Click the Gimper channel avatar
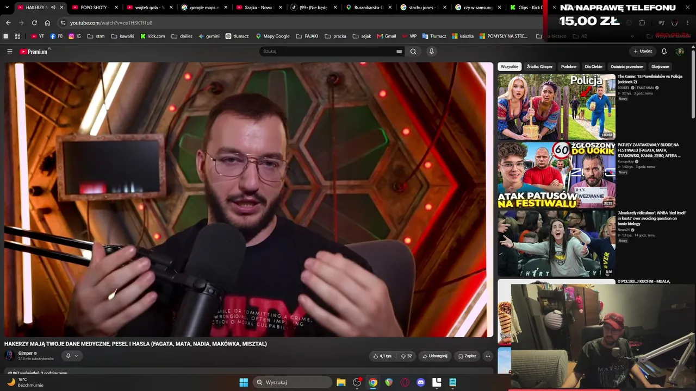This screenshot has height=391, width=696. pos(10,356)
